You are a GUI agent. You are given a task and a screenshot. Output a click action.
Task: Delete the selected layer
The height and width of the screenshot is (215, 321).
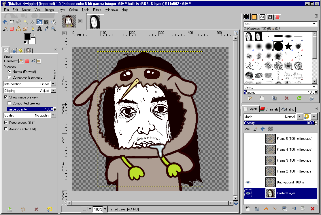tap(312, 208)
